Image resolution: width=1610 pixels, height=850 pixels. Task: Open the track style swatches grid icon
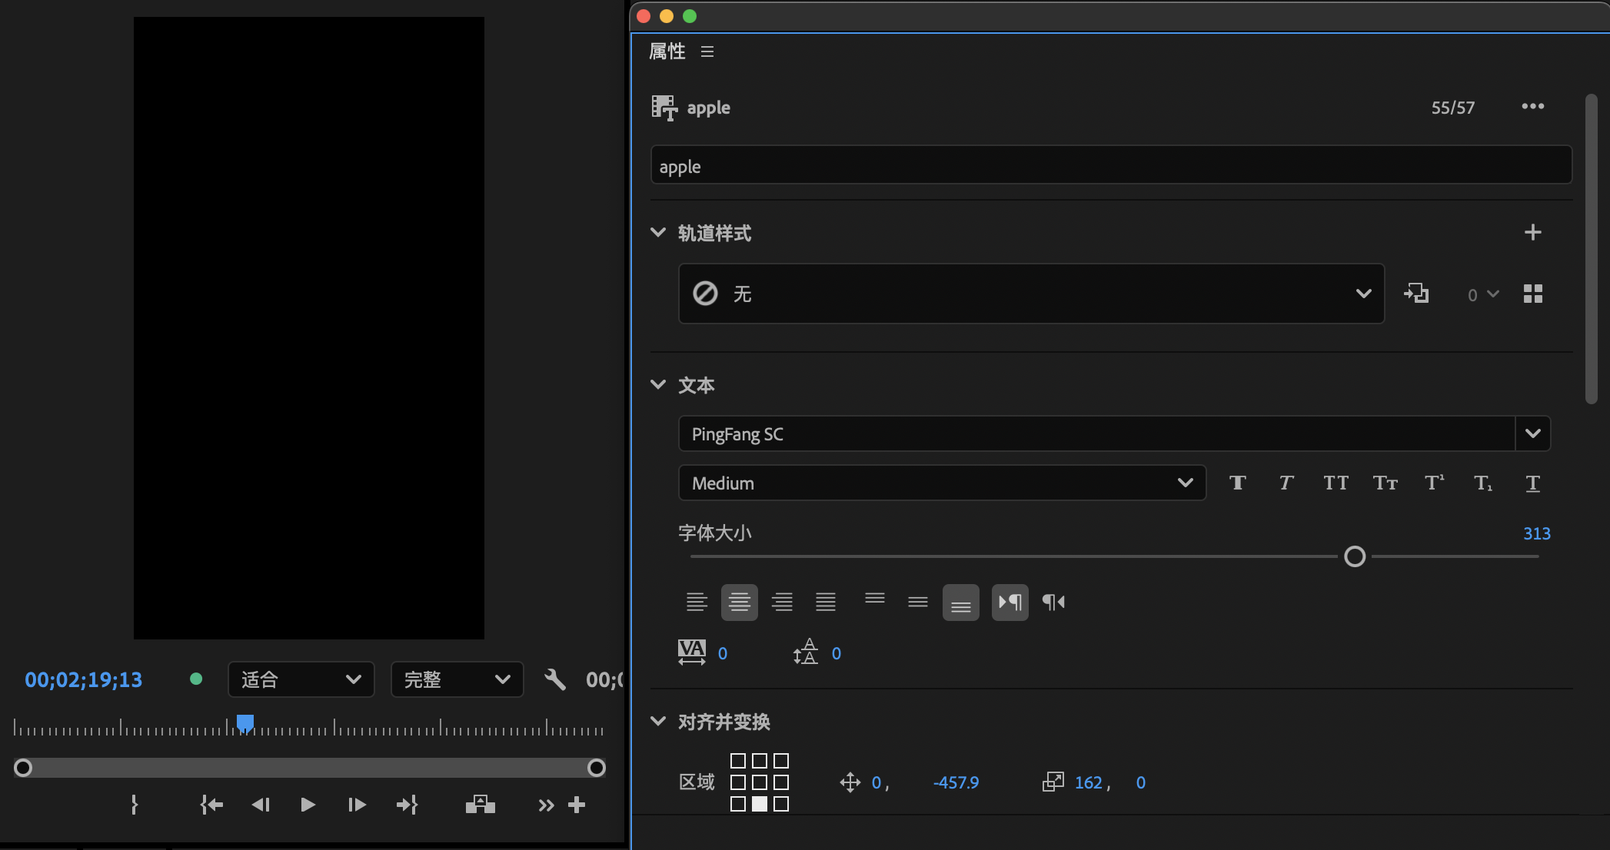1532,294
